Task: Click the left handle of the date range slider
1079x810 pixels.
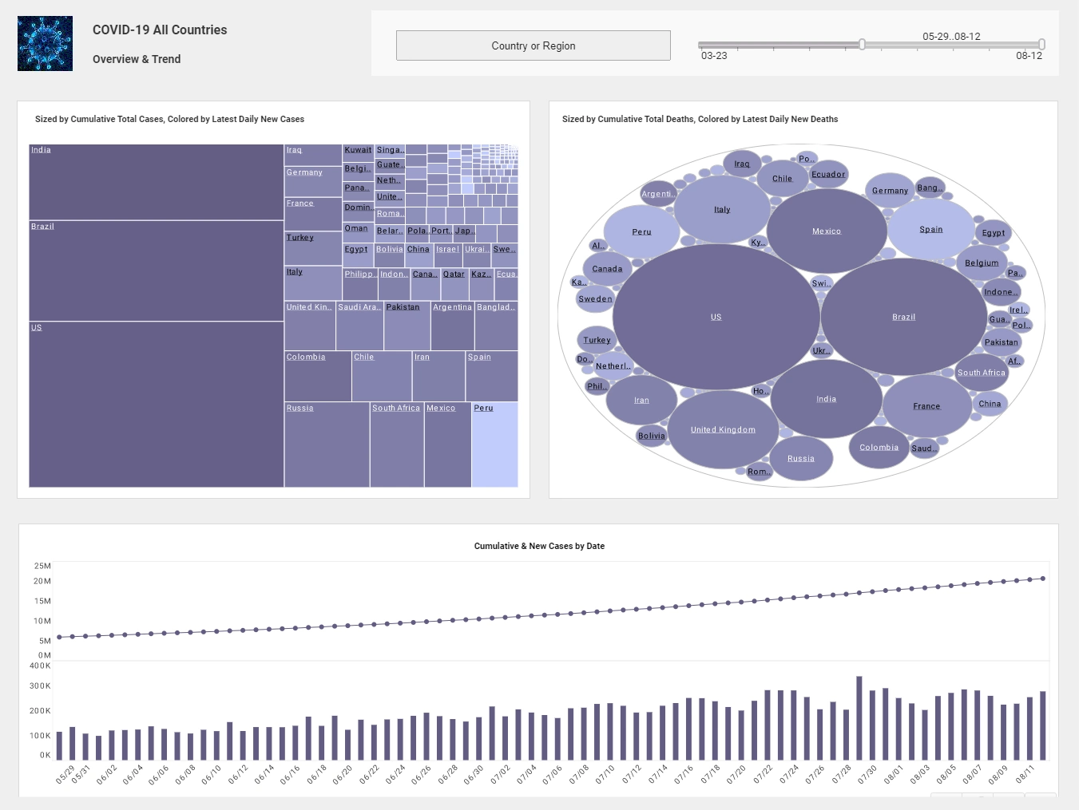Action: click(862, 45)
